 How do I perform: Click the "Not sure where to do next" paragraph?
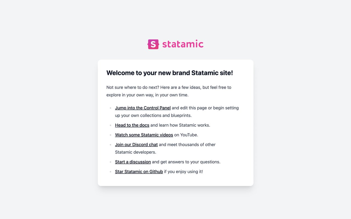click(169, 91)
